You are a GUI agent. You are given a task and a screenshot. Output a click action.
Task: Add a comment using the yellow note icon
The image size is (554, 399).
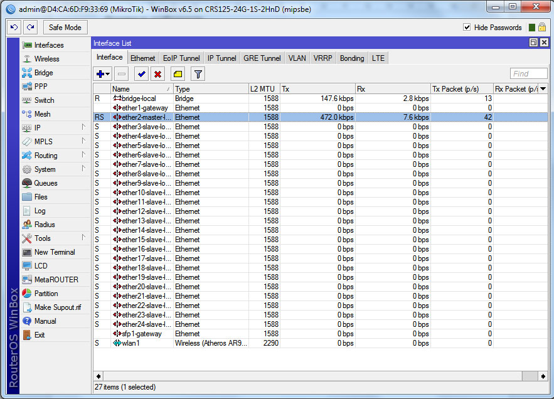click(x=177, y=73)
